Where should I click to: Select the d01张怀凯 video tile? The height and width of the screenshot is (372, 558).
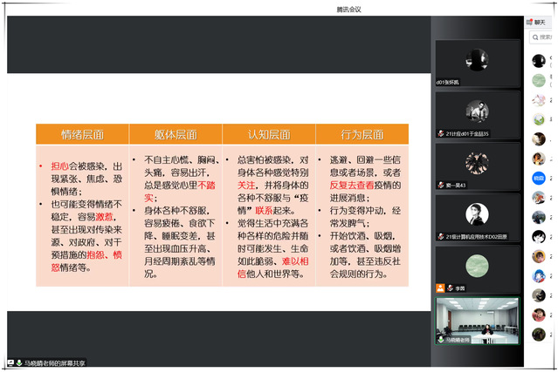coord(477,63)
